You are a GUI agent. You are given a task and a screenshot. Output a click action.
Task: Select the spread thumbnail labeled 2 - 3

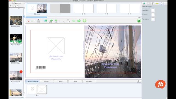pos(83,9)
